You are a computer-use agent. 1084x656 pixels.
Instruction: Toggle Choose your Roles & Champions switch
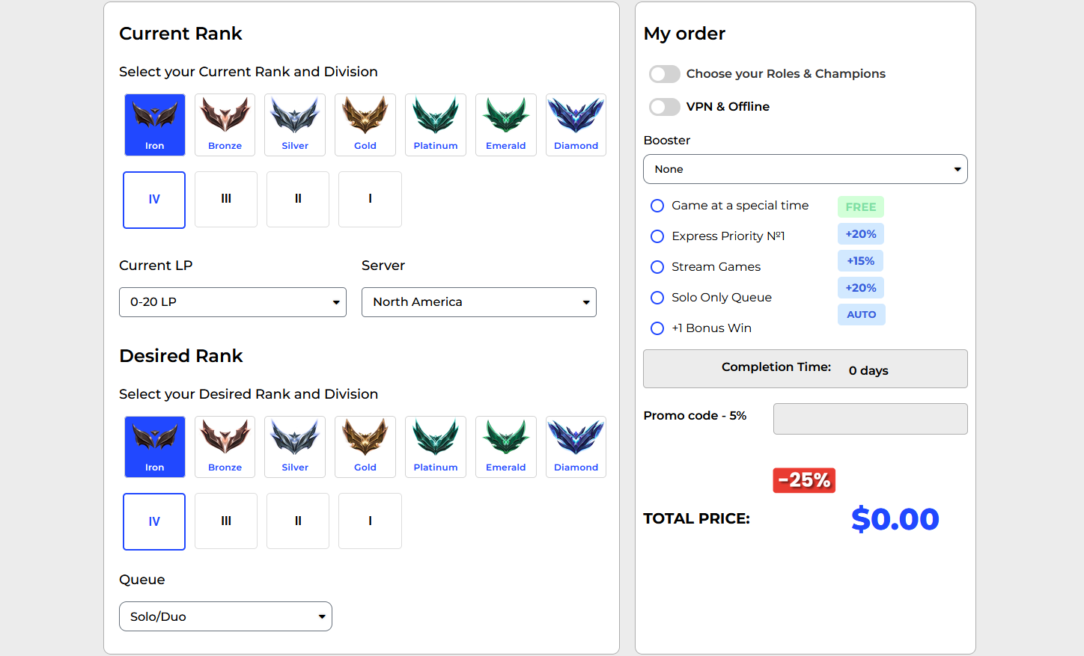click(x=665, y=74)
